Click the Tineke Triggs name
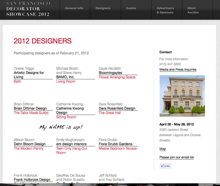 (24, 68)
